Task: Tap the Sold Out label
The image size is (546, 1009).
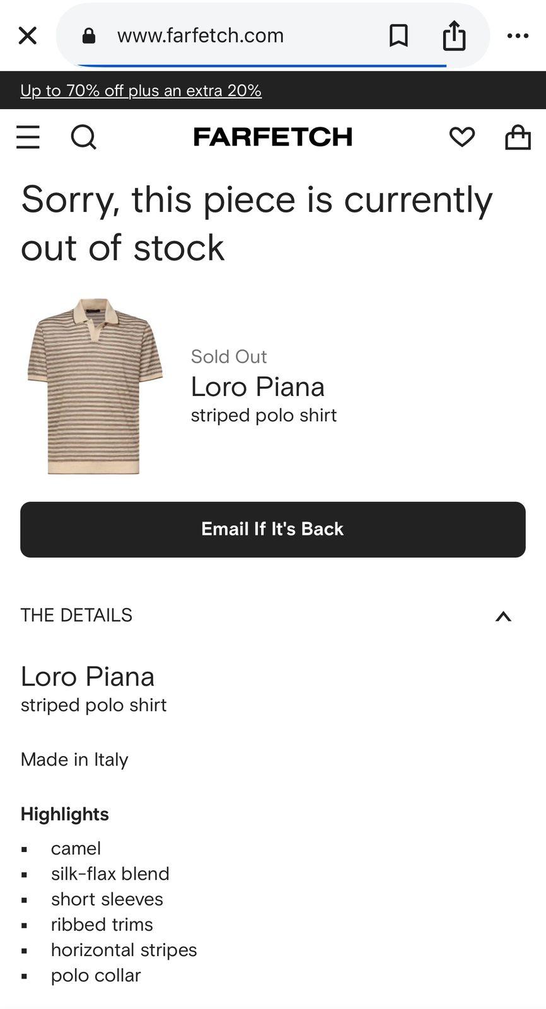Action: 229,356
